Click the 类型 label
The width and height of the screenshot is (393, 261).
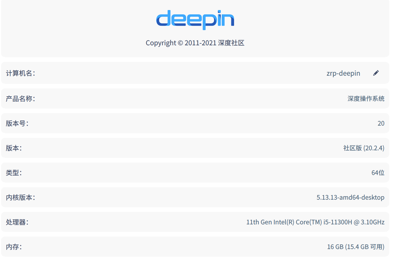14,173
